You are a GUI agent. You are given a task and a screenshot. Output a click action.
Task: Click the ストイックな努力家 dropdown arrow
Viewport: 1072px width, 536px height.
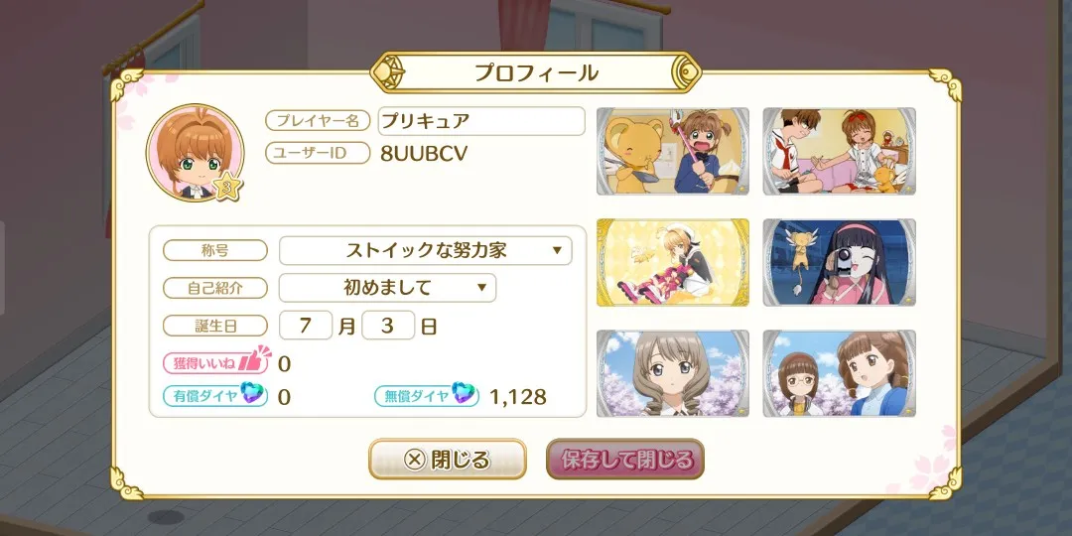click(557, 251)
